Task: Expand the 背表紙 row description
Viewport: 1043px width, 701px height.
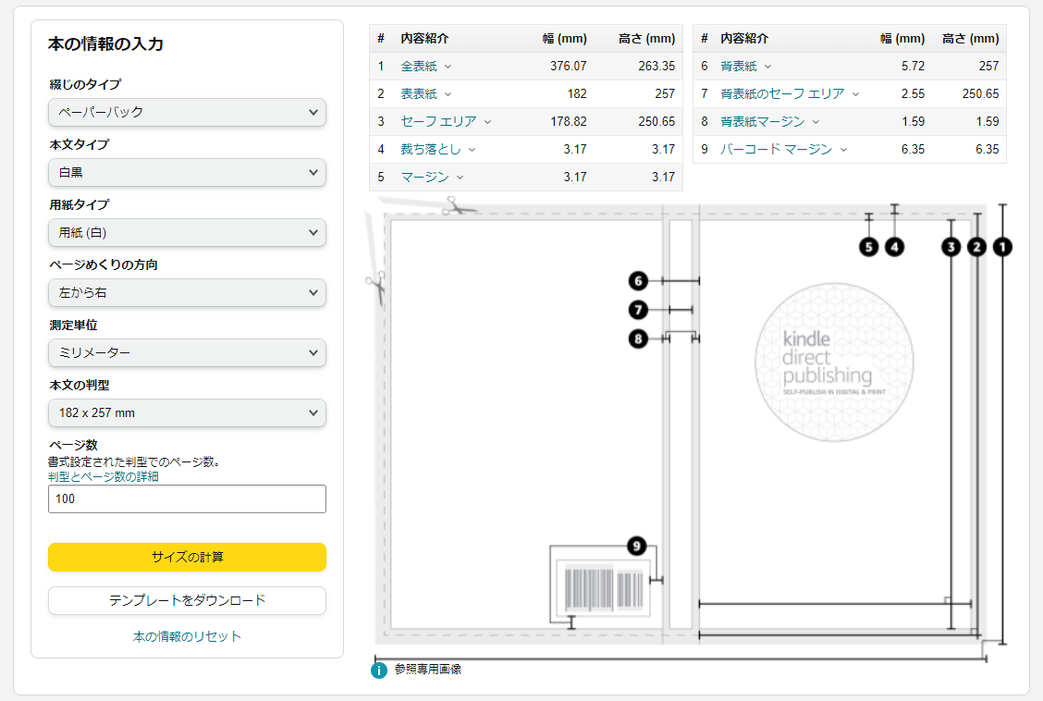Action: pos(745,67)
